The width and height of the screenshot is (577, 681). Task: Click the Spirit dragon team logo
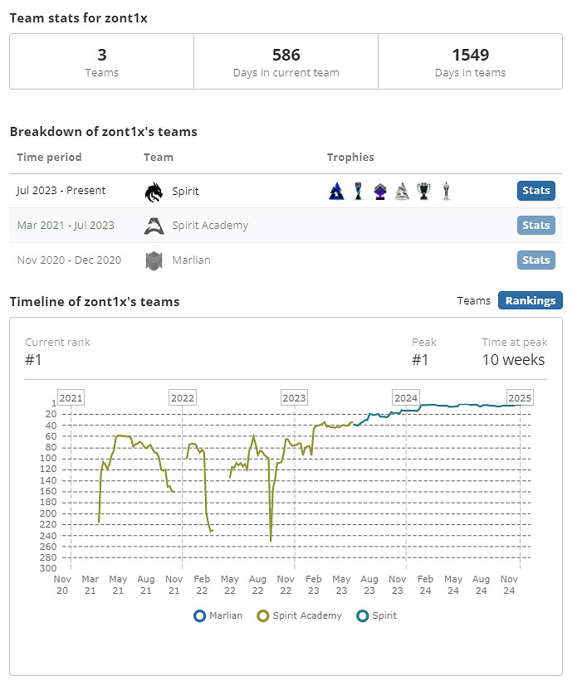[154, 192]
